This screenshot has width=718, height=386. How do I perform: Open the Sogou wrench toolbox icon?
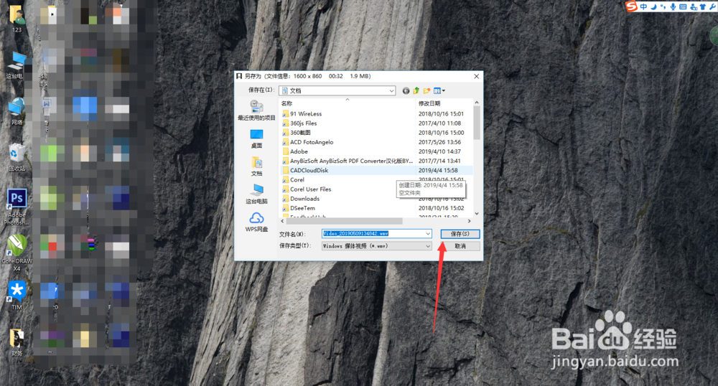712,7
